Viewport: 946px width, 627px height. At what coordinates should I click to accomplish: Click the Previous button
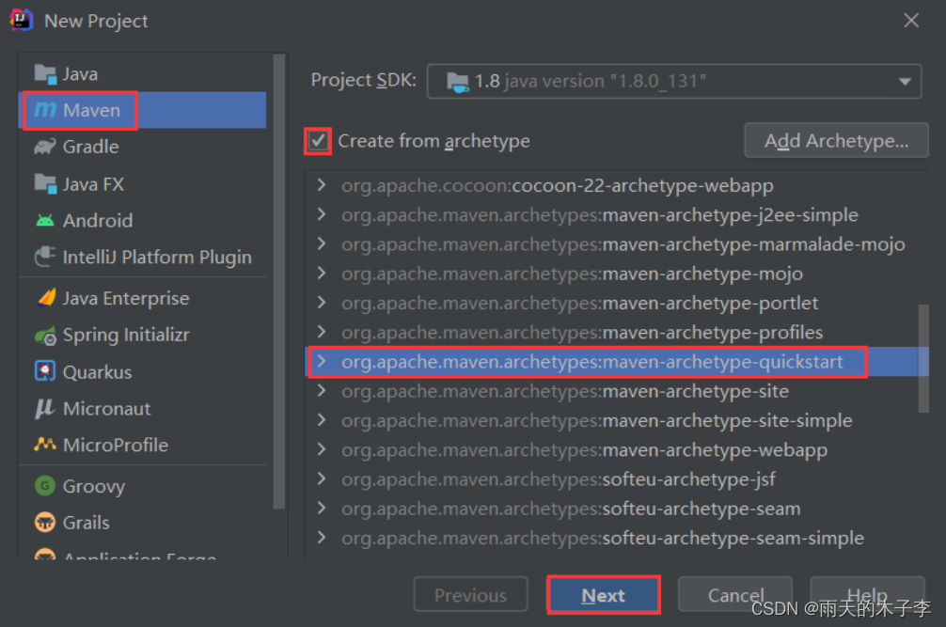tap(470, 595)
